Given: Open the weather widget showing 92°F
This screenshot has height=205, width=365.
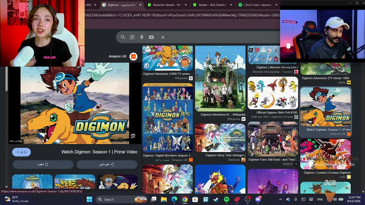Looking at the screenshot, I should (x=17, y=199).
